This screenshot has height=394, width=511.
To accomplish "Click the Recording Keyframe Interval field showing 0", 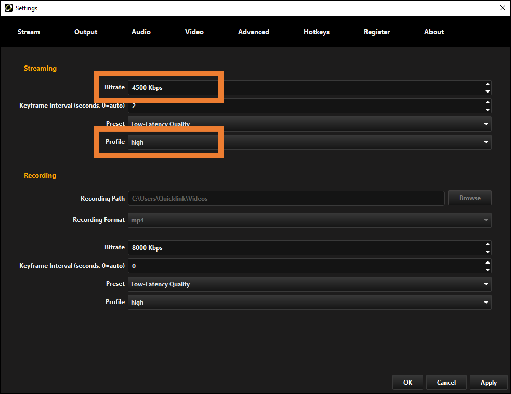I will pos(310,266).
